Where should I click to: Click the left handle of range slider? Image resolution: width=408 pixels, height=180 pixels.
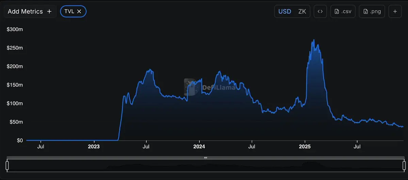click(x=7, y=165)
